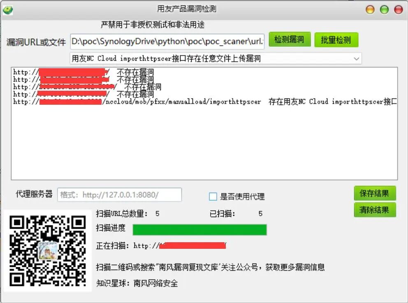
Task: Enable the 是否使用代理 checkbox
Action: click(213, 197)
